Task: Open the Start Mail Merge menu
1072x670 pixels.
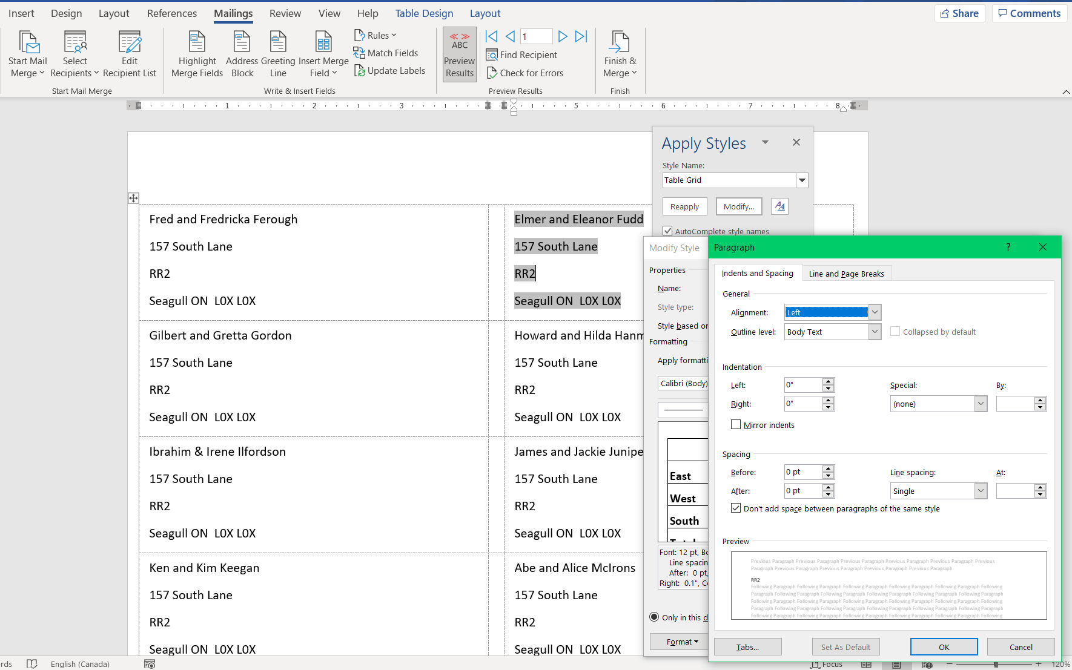Action: click(27, 54)
